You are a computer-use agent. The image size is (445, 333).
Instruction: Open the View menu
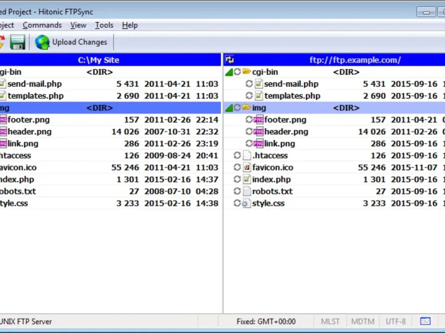[x=78, y=25]
